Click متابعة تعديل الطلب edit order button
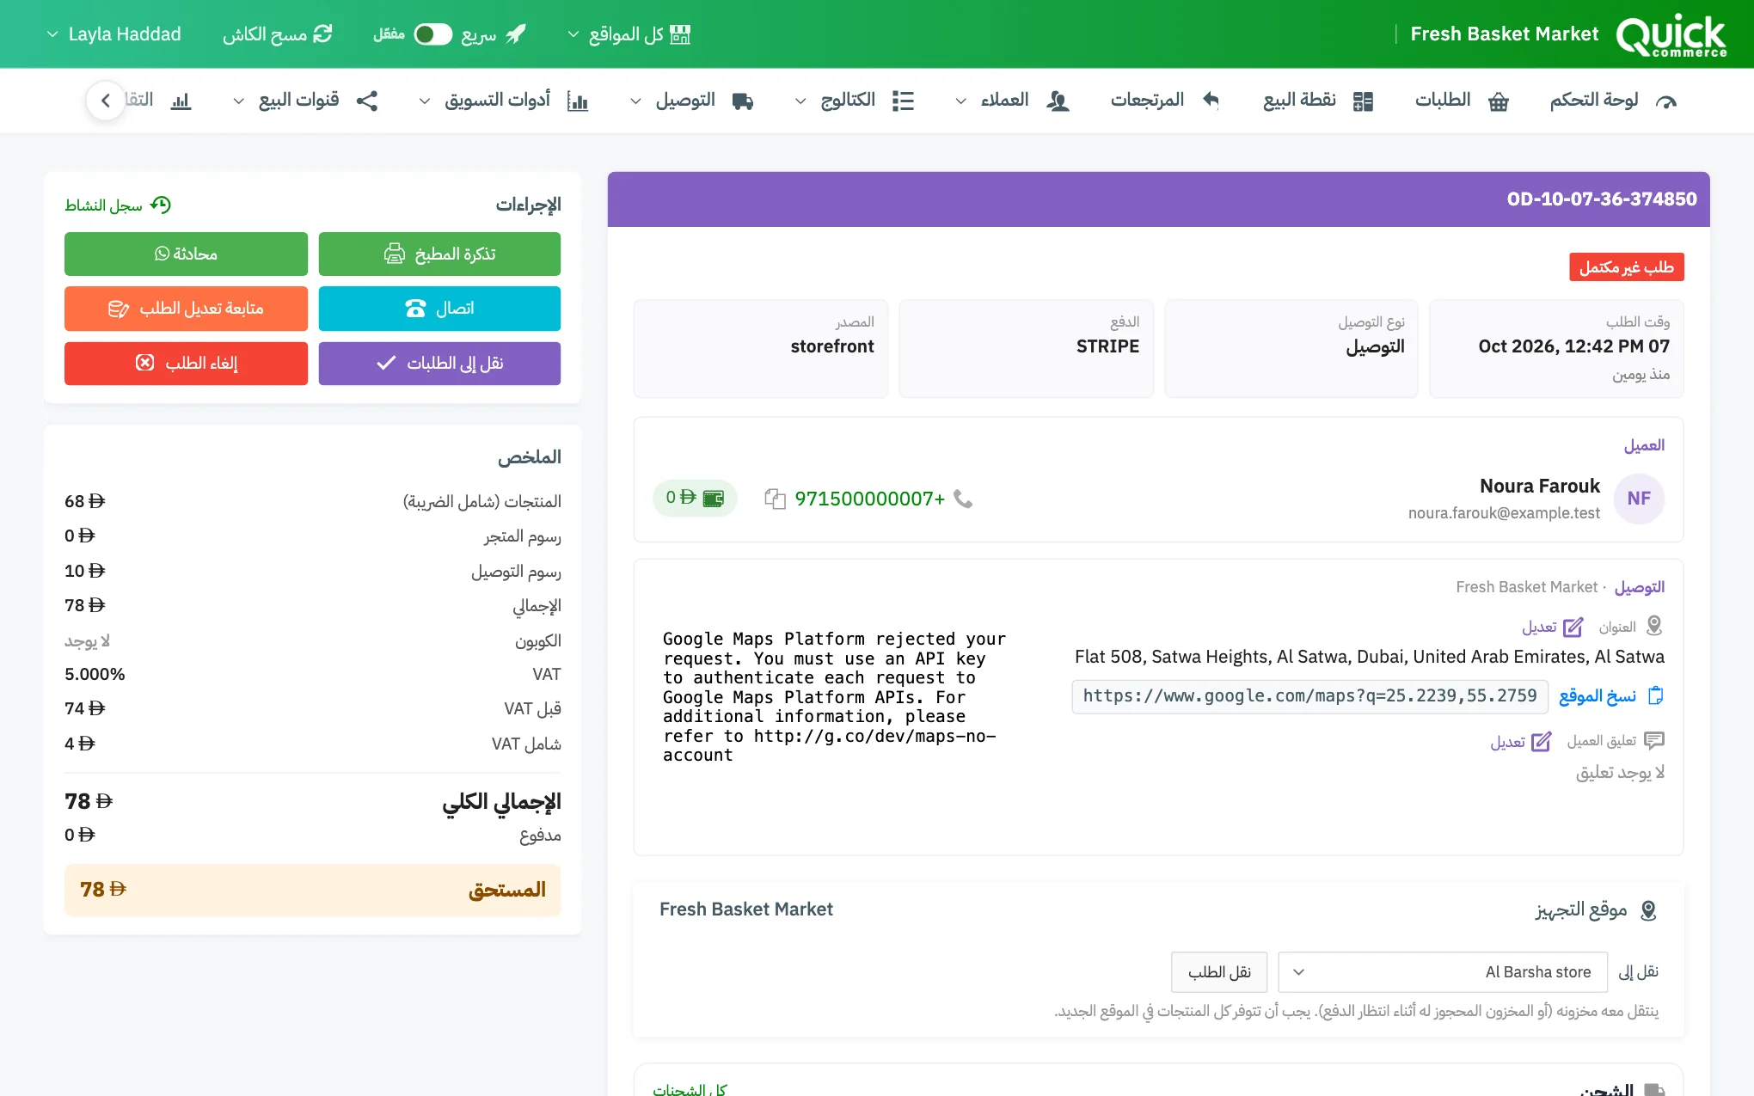Image resolution: width=1754 pixels, height=1096 pixels. pyautogui.click(x=186, y=309)
